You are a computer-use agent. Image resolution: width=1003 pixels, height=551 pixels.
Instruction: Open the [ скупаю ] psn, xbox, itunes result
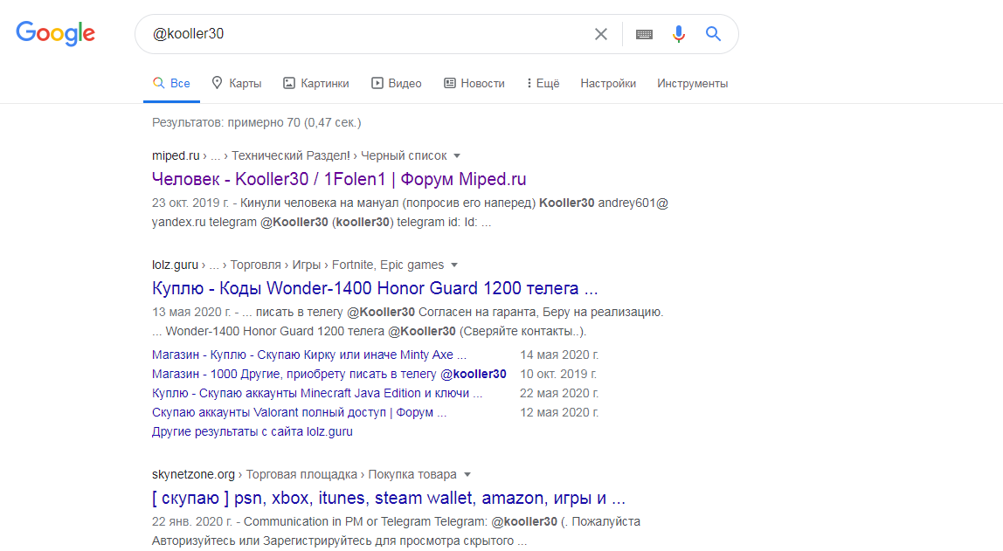388,498
